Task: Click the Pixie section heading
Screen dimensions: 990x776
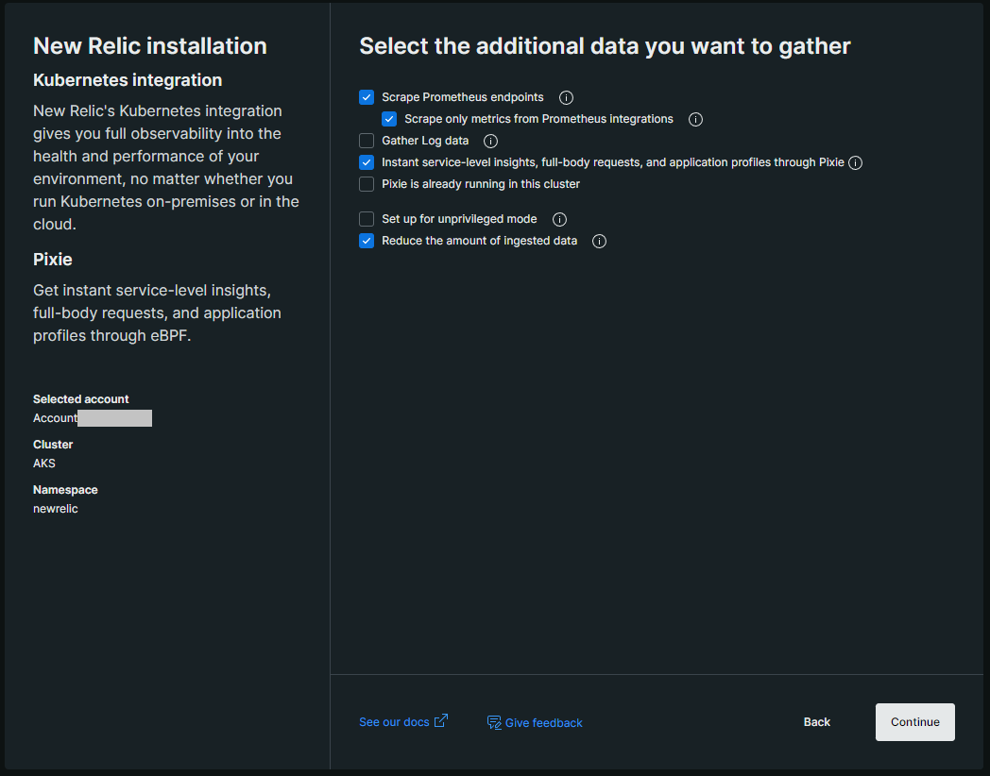Action: click(x=52, y=260)
